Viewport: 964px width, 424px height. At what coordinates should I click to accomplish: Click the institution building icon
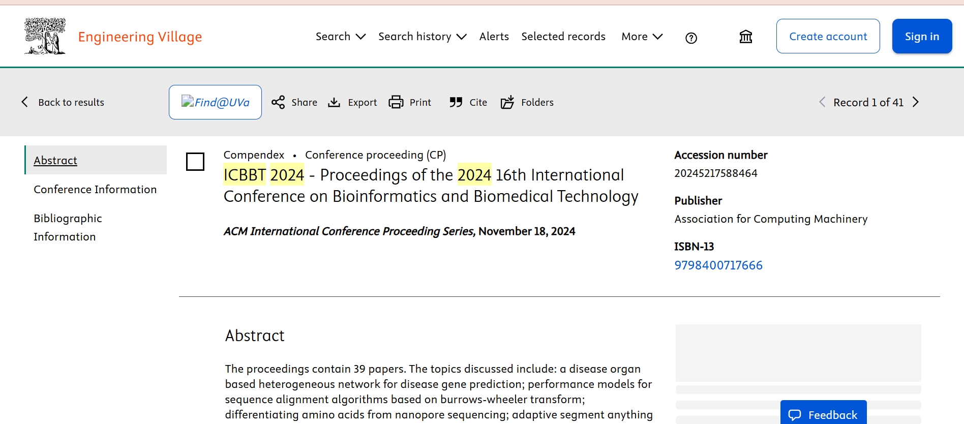[745, 37]
